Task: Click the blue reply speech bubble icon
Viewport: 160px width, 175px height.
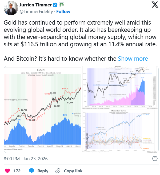Action: tap(31, 171)
